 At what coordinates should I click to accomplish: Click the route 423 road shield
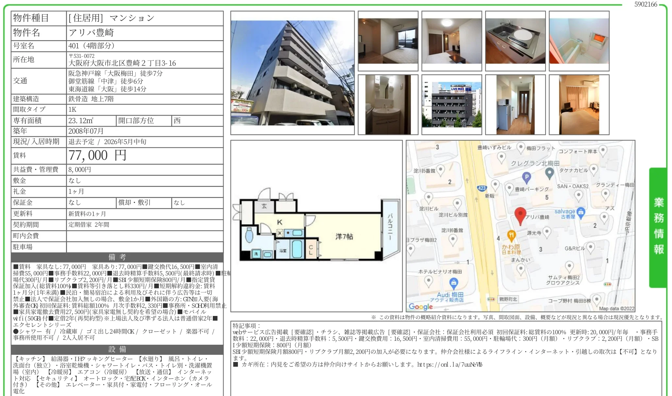pyautogui.click(x=482, y=188)
